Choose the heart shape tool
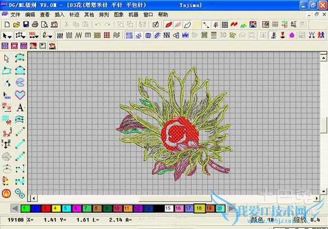 (20, 95)
